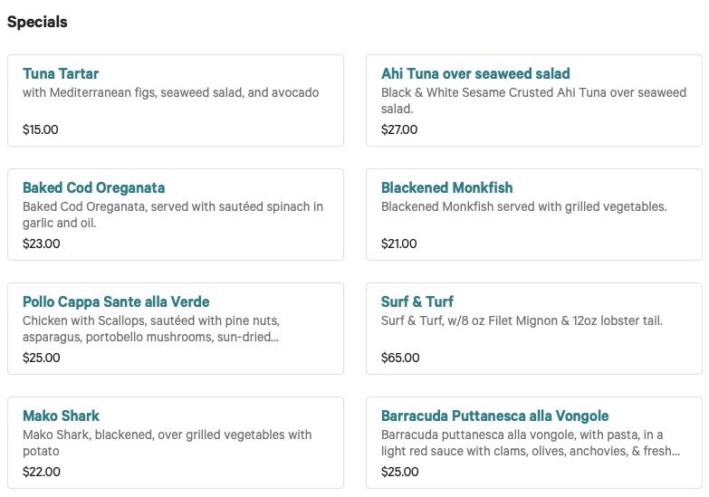Click the Baked Cod Oreganata title
Viewport: 709px width, 497px height.
(x=93, y=188)
